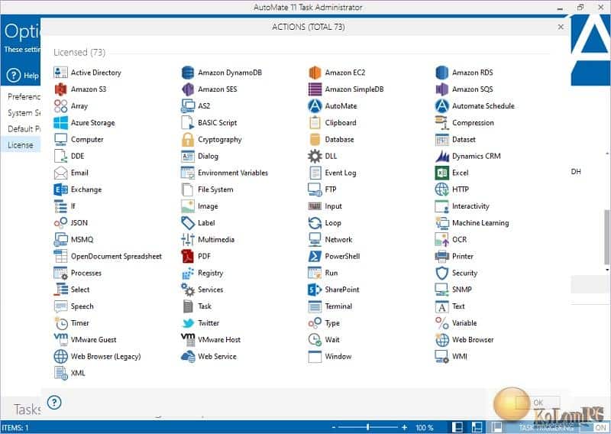The height and width of the screenshot is (434, 611).
Task: Select the Twitter bird icon
Action: tap(188, 323)
